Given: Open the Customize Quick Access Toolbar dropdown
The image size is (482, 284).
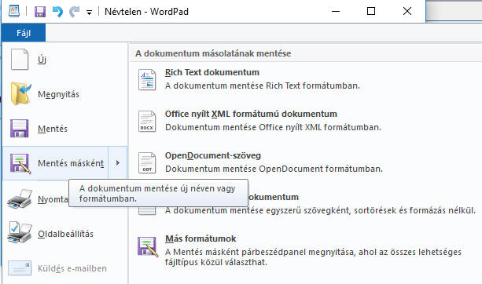Looking at the screenshot, I should [89, 13].
